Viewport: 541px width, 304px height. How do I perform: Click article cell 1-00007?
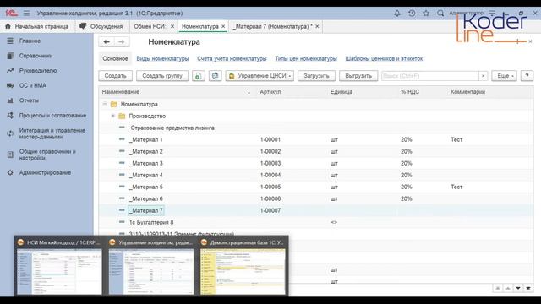pos(270,210)
